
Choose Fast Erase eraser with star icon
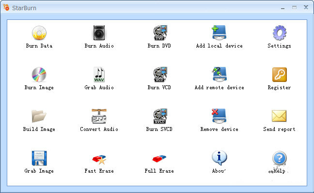[99, 160]
